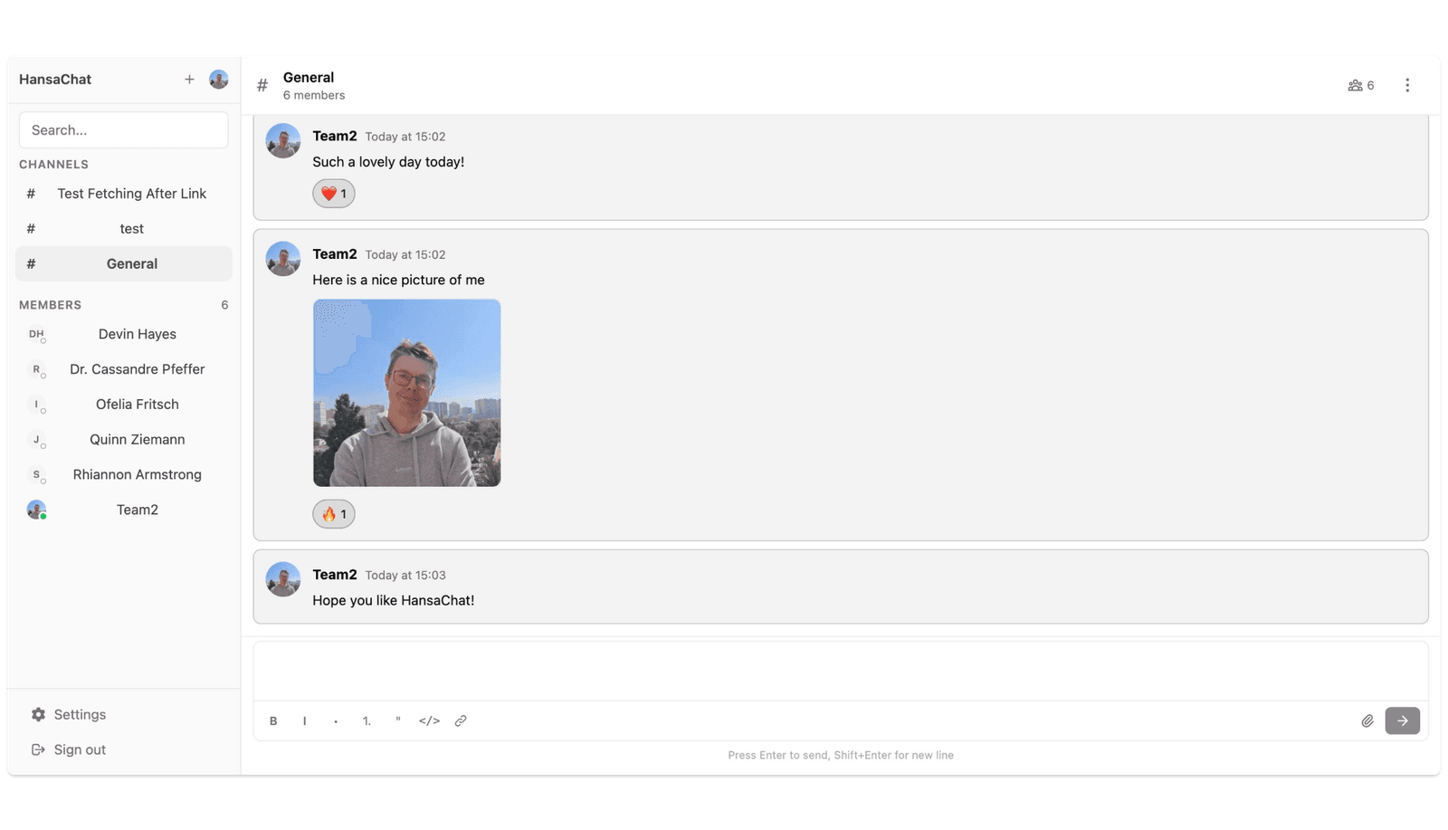Create a new channel with the plus icon
Image resolution: width=1448 pixels, height=830 pixels.
point(189,80)
